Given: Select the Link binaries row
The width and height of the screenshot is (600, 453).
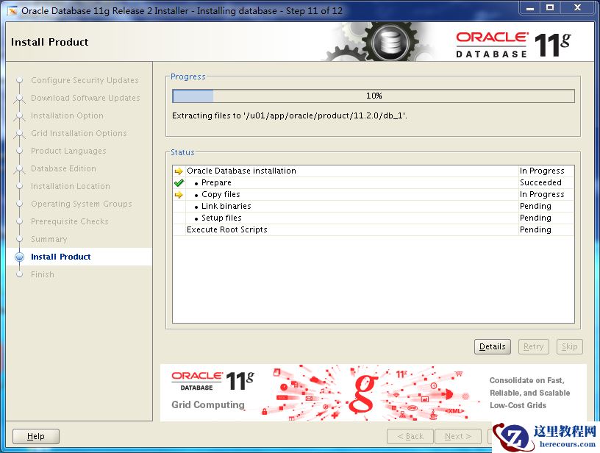Looking at the screenshot, I should [373, 206].
